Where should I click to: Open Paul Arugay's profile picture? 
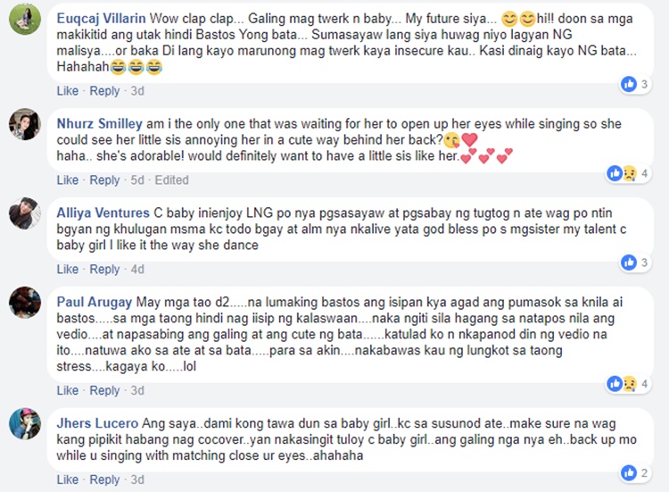[25, 303]
